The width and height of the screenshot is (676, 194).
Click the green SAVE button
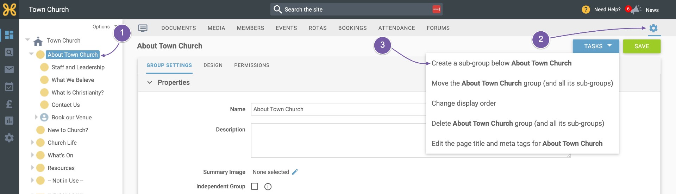641,46
